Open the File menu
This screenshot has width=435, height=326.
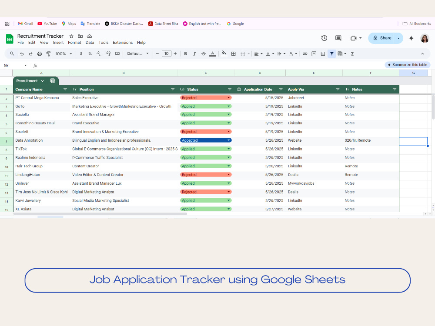pos(20,43)
